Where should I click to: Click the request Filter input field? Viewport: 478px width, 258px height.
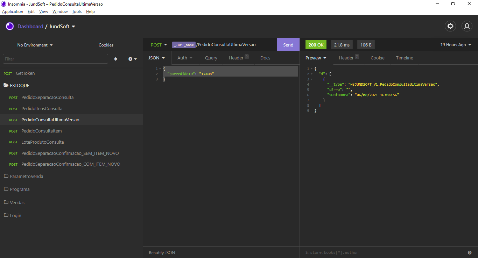[x=55, y=59]
